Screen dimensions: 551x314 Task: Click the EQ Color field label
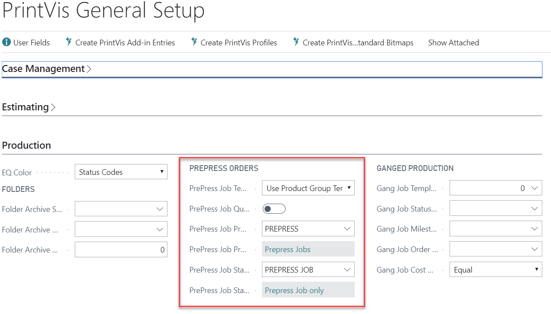(17, 173)
